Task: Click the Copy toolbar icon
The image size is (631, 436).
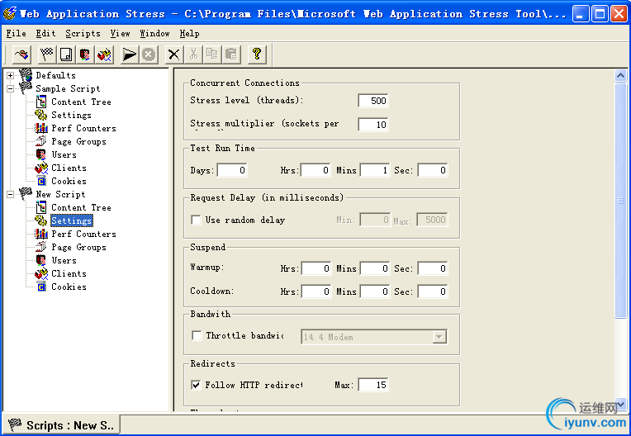Action: 212,54
